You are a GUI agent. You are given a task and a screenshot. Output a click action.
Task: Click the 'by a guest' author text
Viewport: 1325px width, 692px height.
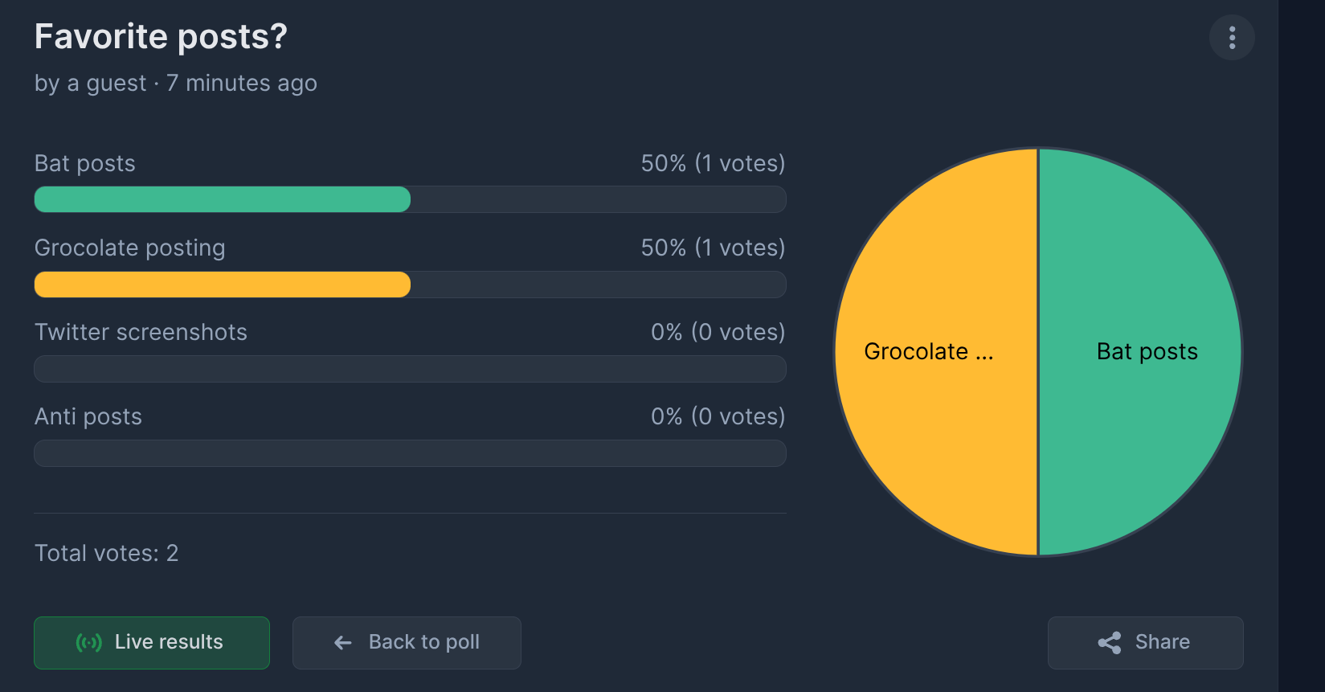pos(91,83)
